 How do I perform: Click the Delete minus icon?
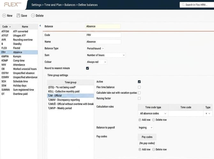click(33, 15)
